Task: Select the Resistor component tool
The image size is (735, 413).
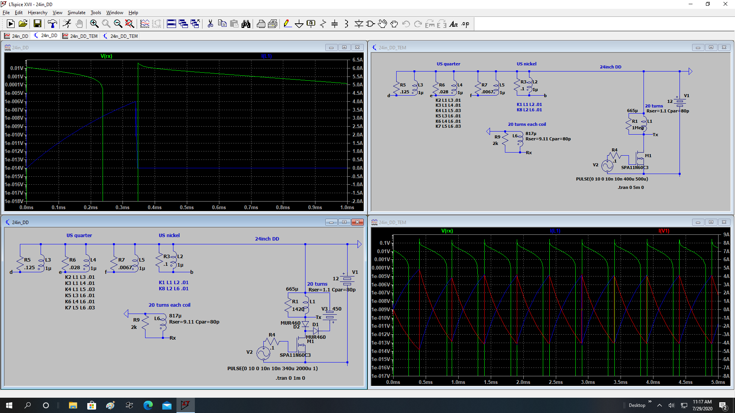Action: click(323, 24)
